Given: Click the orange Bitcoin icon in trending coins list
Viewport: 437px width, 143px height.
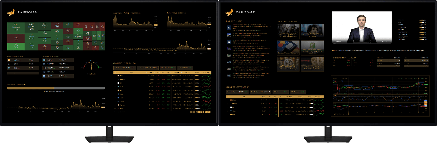Looking at the screenshot, I should 9,60.
